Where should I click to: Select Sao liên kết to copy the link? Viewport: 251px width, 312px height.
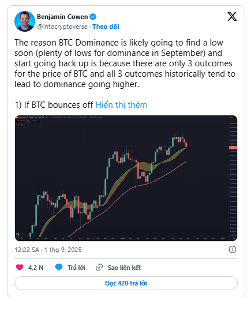tap(124, 268)
